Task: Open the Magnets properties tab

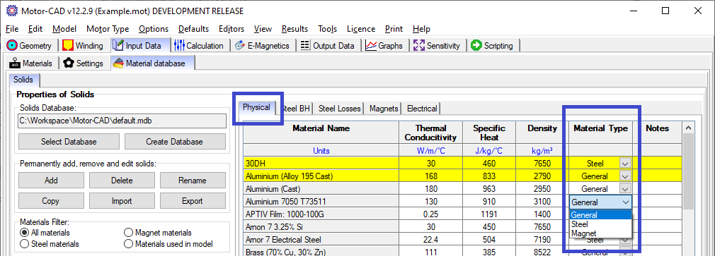Action: coord(384,109)
